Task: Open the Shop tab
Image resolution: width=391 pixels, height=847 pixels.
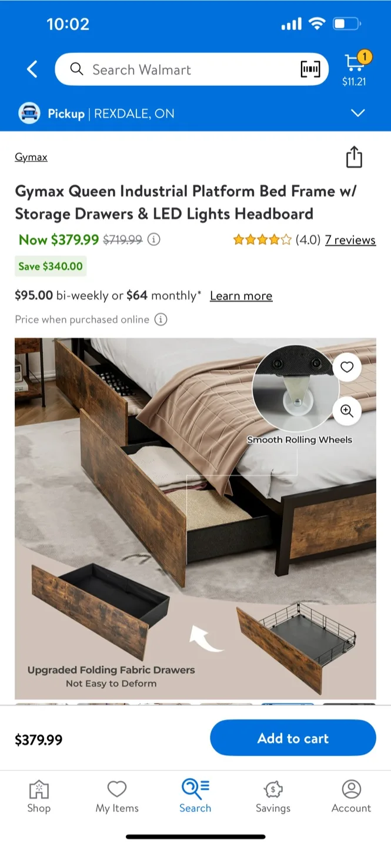Action: (x=39, y=797)
